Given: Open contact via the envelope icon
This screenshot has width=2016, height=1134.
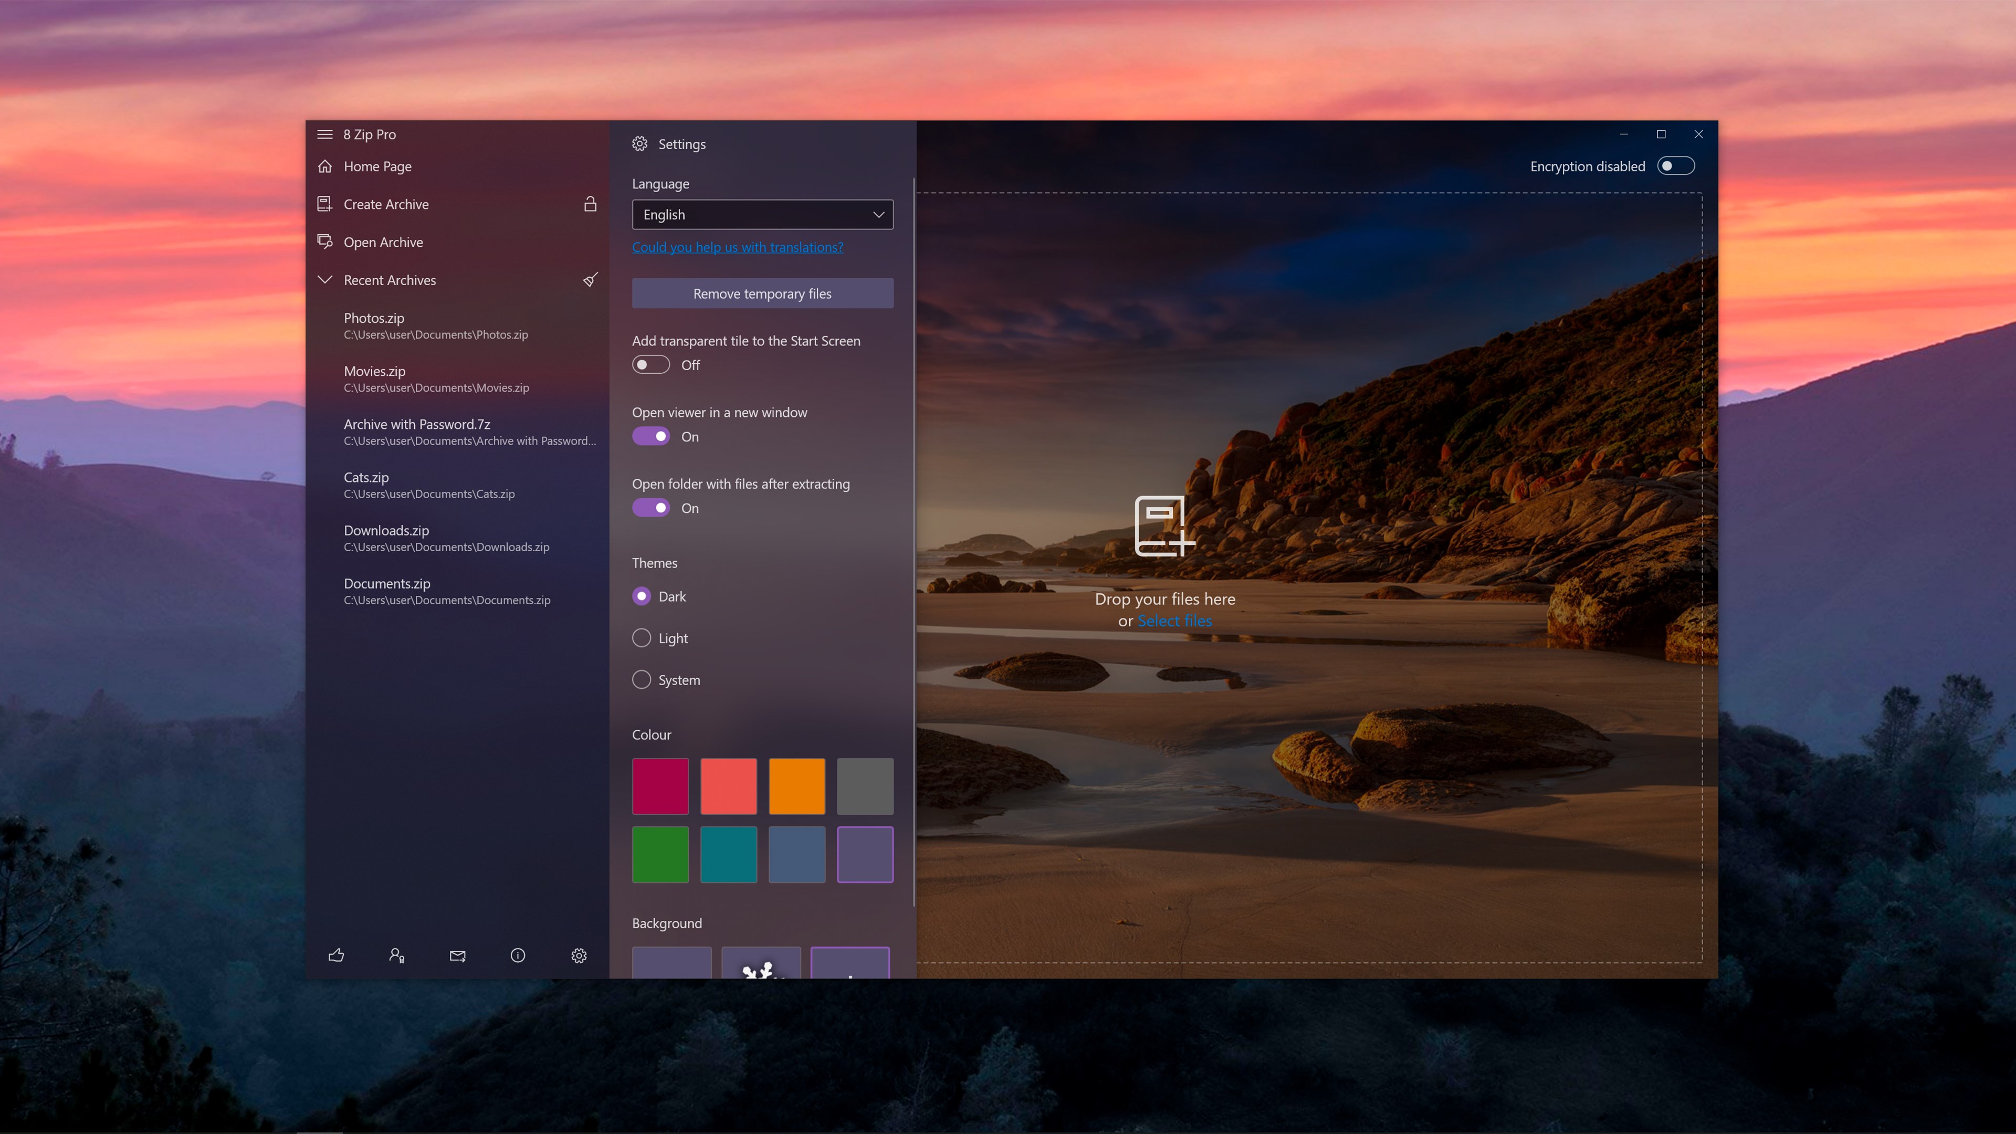Looking at the screenshot, I should 457,955.
